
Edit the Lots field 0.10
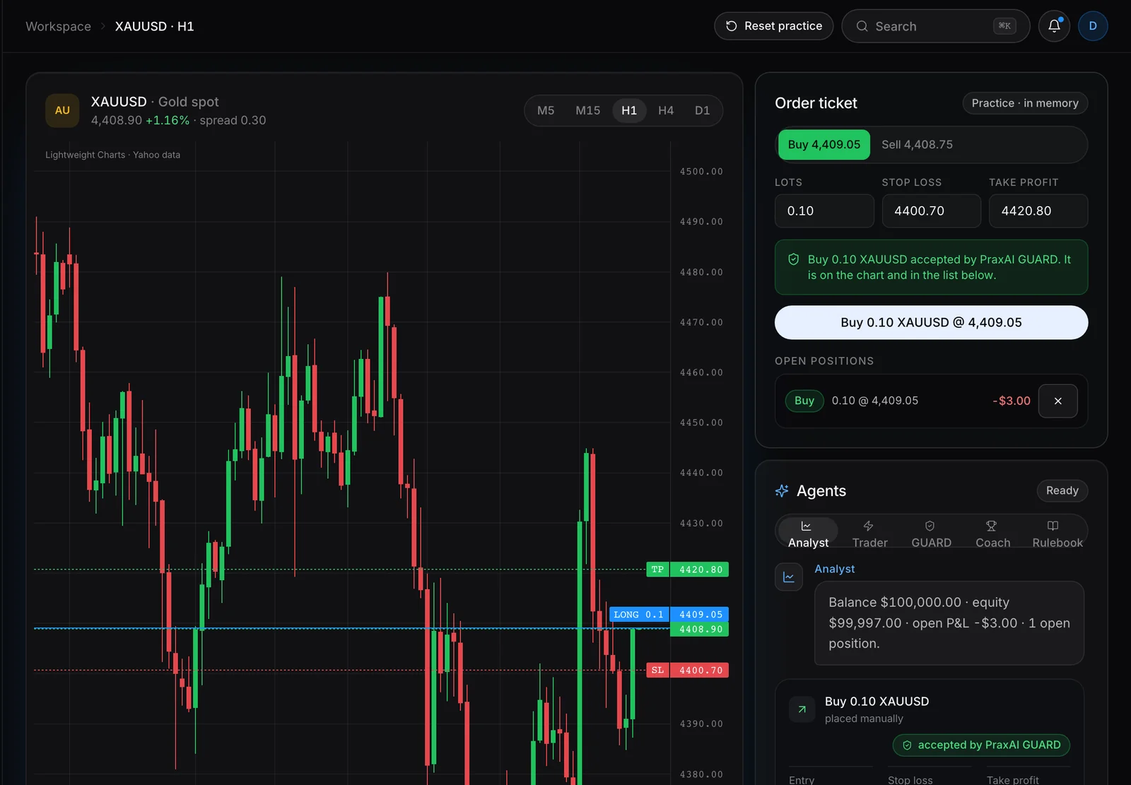pyautogui.click(x=824, y=211)
